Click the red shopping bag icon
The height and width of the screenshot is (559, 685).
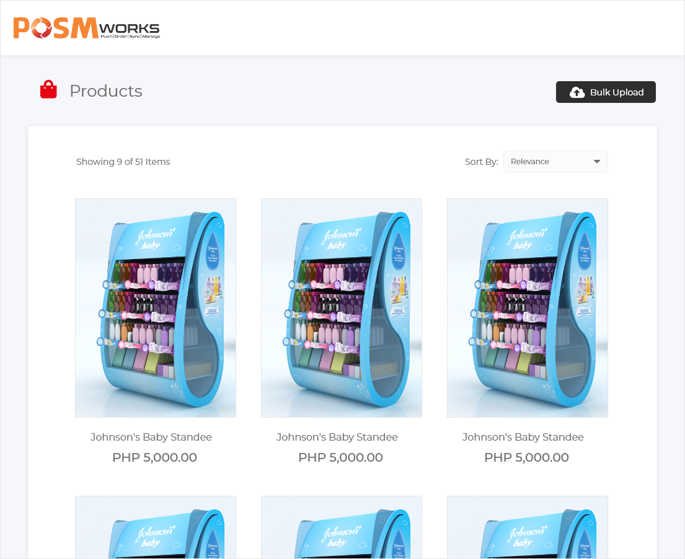click(48, 89)
